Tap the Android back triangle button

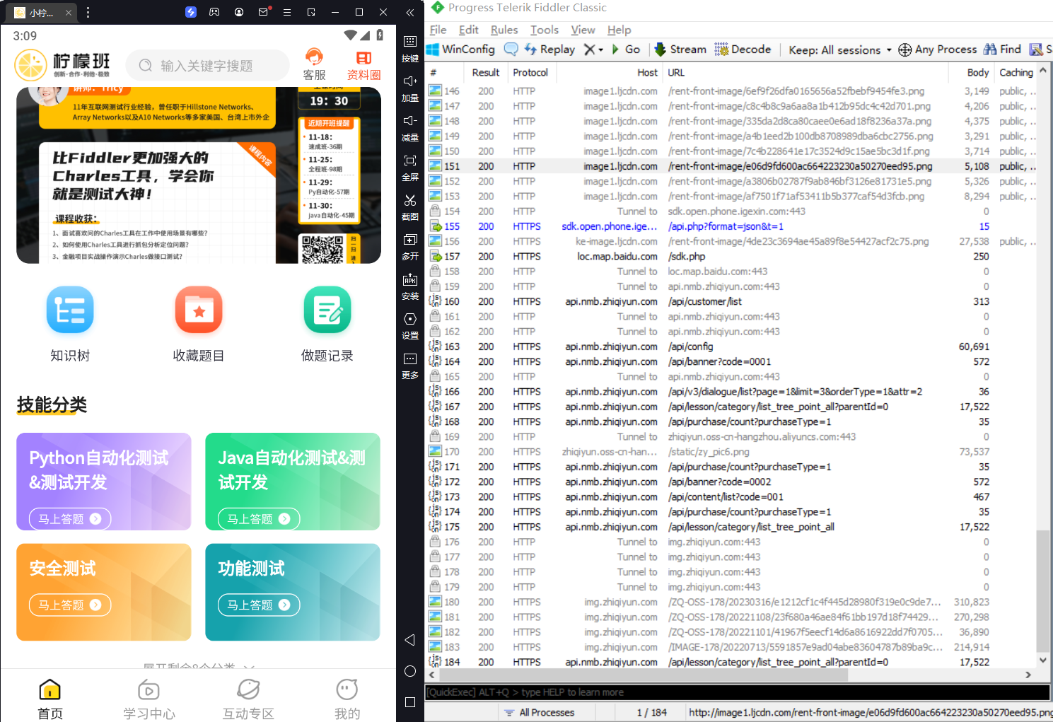pos(409,640)
